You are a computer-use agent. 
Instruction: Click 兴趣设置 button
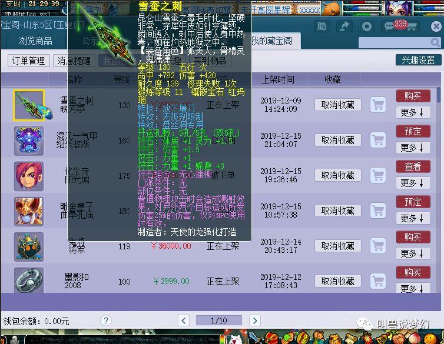pyautogui.click(x=418, y=60)
